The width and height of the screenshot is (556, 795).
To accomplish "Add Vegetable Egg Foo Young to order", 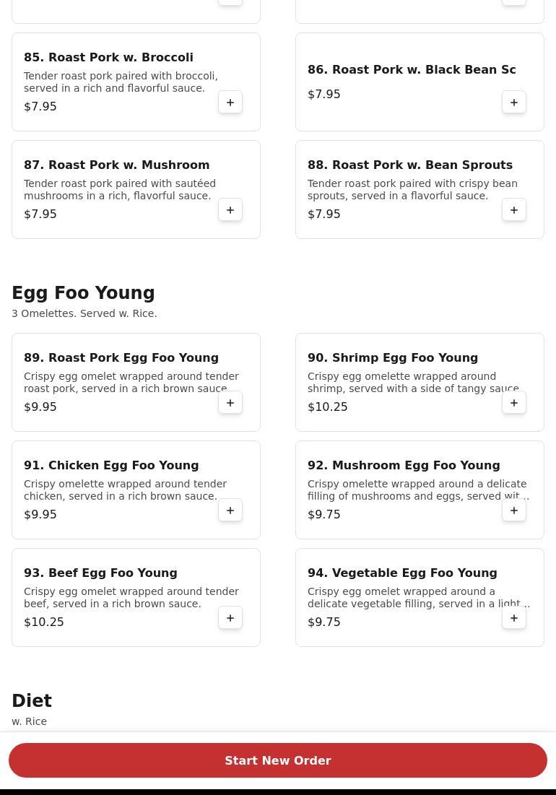I will 514,618.
